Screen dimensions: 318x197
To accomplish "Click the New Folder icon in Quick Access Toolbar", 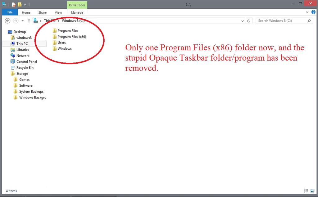I will (19, 4).
